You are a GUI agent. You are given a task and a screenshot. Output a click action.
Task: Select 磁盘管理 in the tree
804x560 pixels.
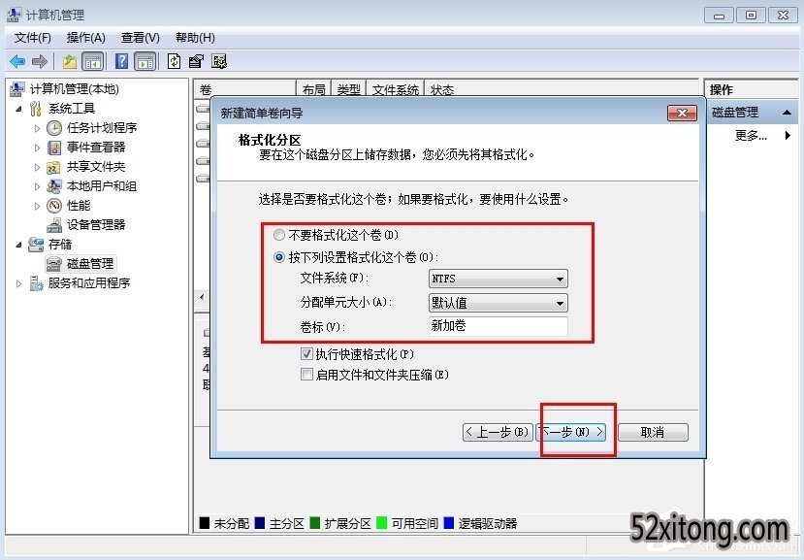(x=90, y=264)
